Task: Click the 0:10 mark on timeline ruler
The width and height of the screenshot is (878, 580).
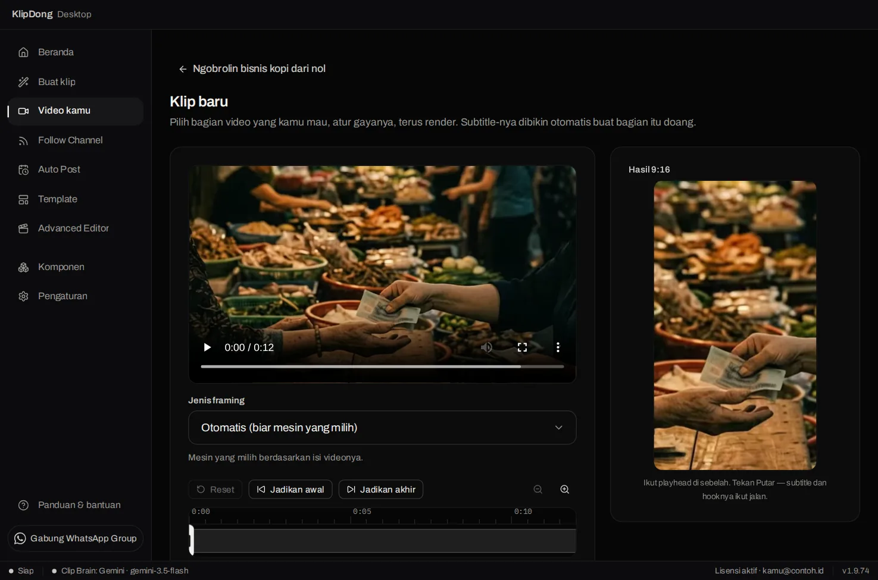Action: (523, 512)
